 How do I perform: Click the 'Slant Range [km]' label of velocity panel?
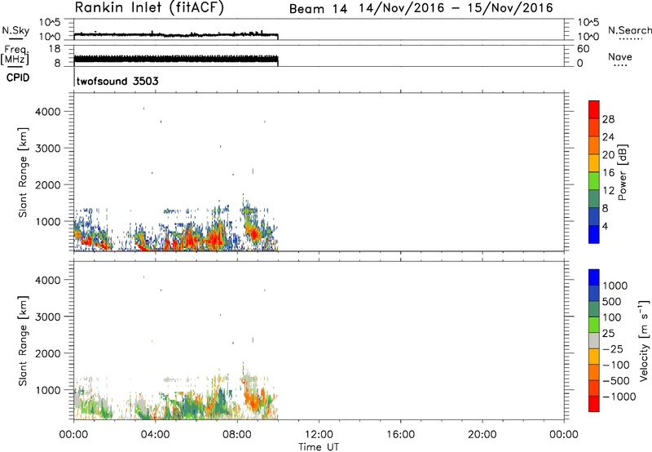click(x=23, y=341)
